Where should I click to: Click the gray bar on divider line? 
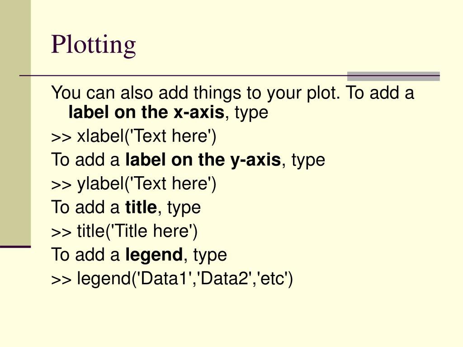tap(393, 76)
